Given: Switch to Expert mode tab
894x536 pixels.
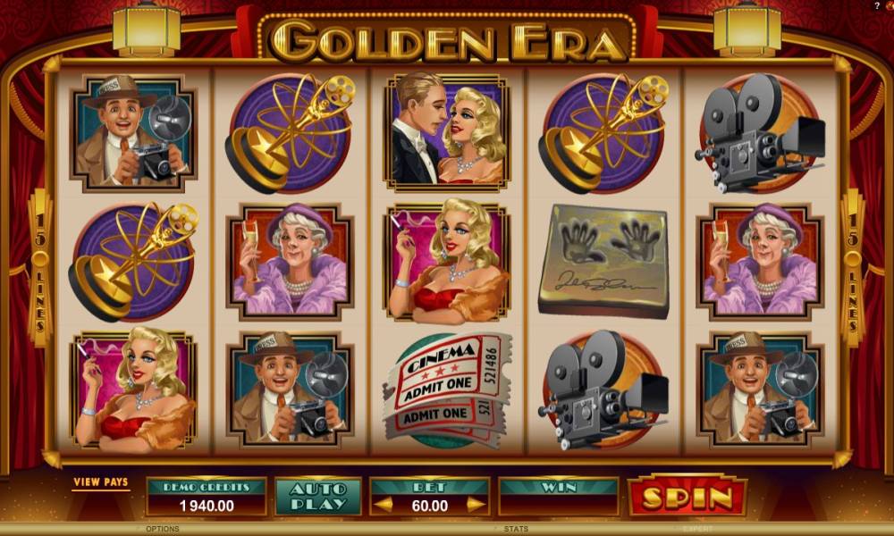Looking at the screenshot, I should [x=696, y=529].
